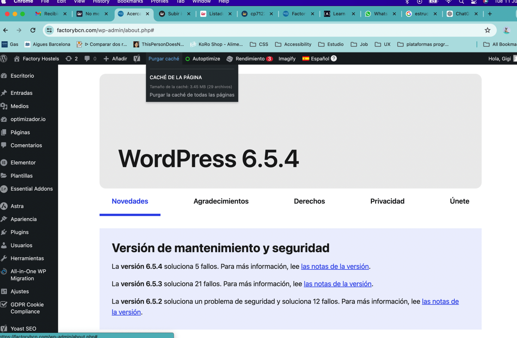Bookmark this page with star icon

487,30
